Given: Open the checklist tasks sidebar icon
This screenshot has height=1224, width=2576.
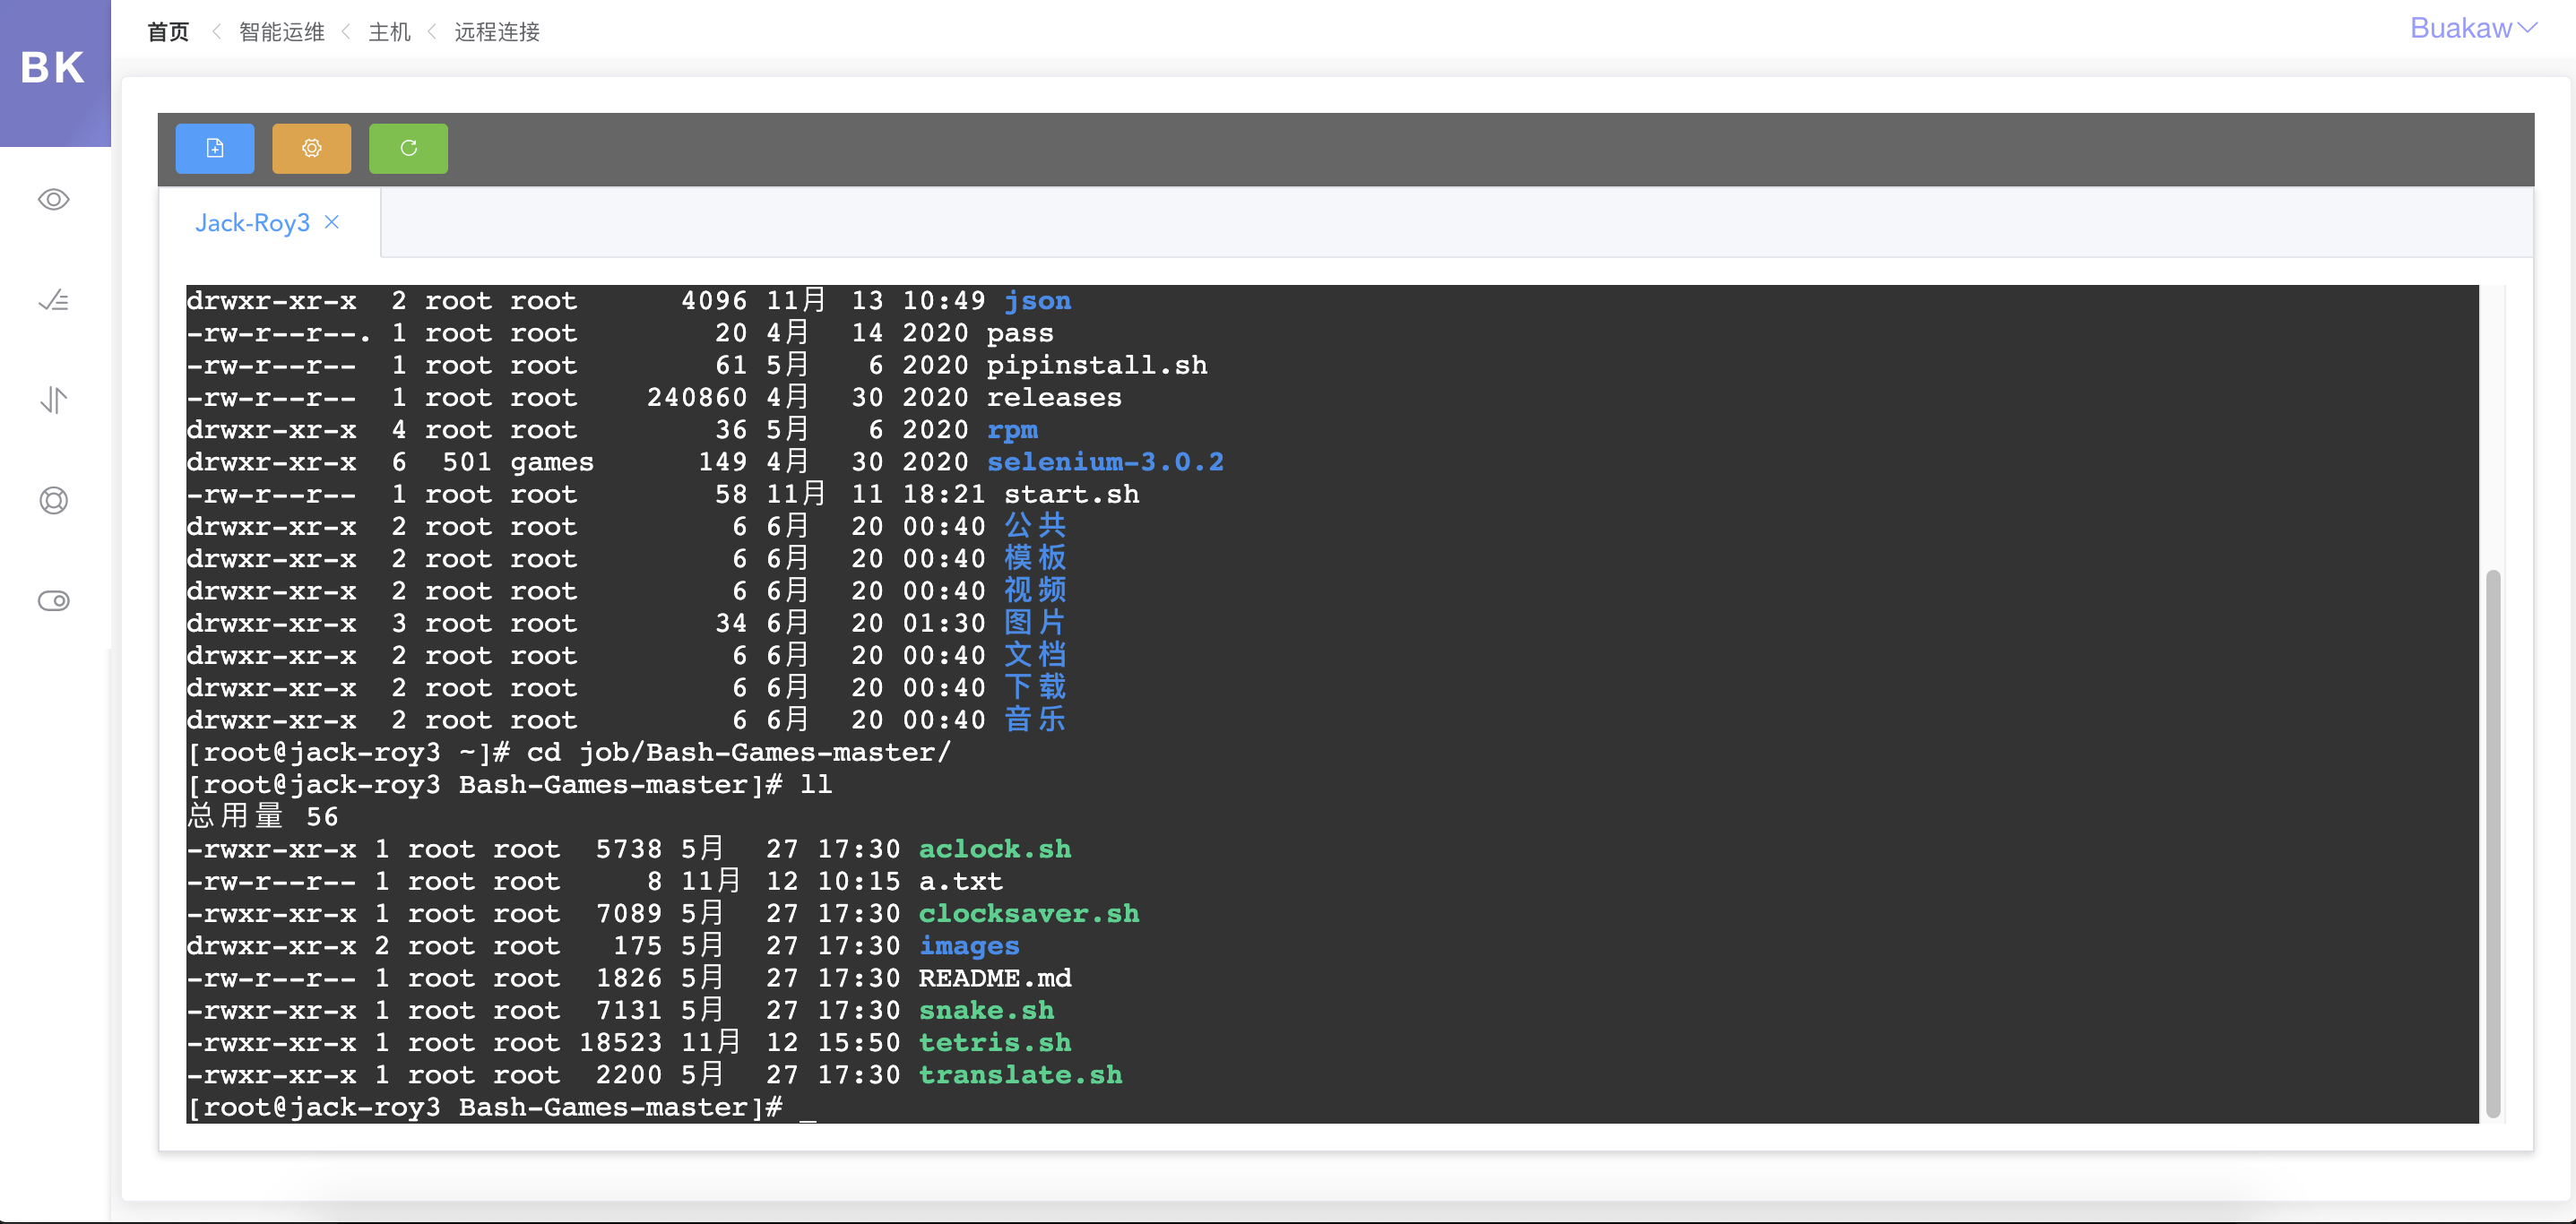Looking at the screenshot, I should pos(54,300).
